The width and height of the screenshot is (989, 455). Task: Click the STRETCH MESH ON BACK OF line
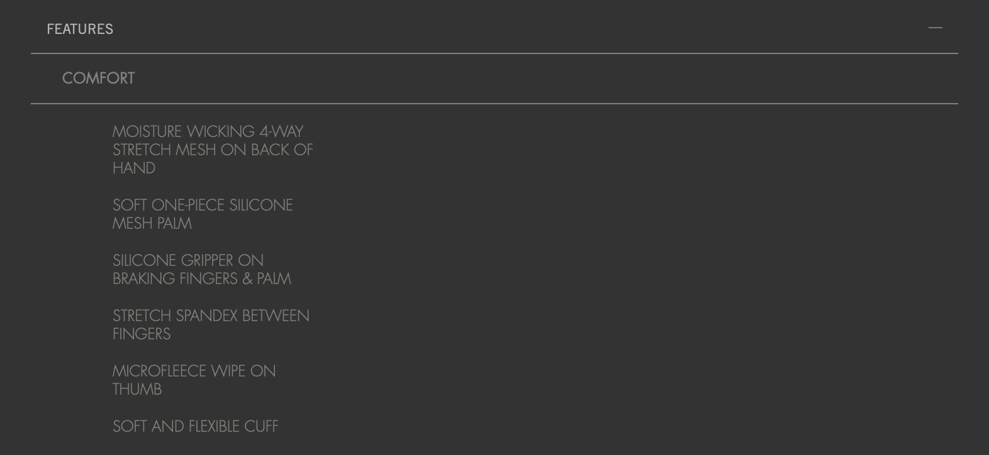pos(213,150)
